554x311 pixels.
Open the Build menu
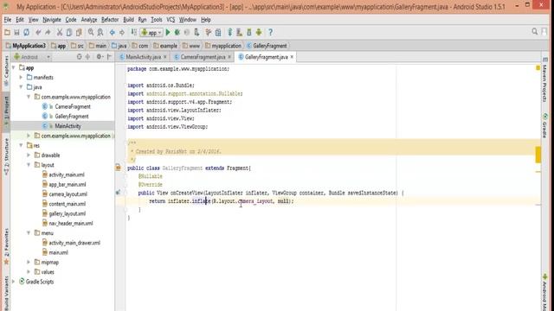click(129, 20)
